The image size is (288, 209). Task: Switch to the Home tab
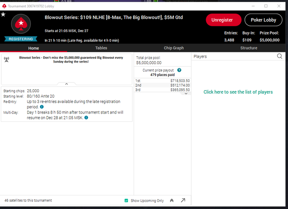tap(34, 48)
